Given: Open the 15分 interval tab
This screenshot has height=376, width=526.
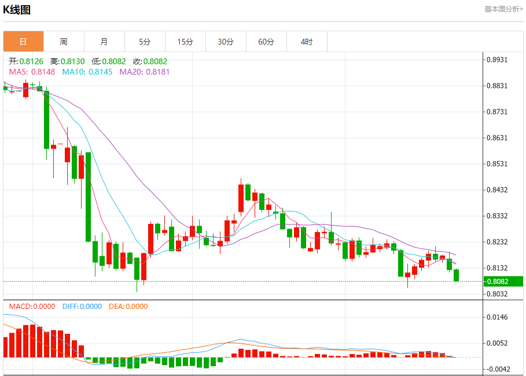Looking at the screenshot, I should click(185, 42).
